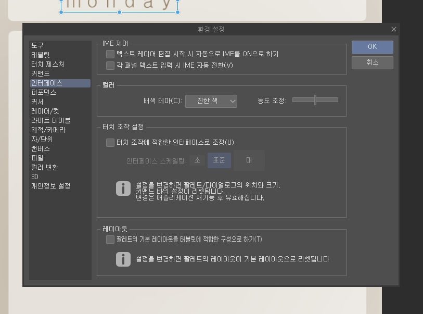423x314 pixels.
Task: Open the 캔버스 settings category
Action: [x=60, y=148]
